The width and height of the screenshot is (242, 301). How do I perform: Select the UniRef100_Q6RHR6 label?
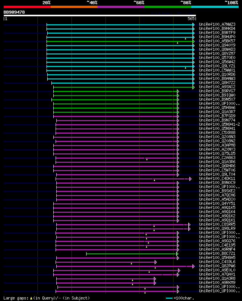pyautogui.click(x=217, y=166)
